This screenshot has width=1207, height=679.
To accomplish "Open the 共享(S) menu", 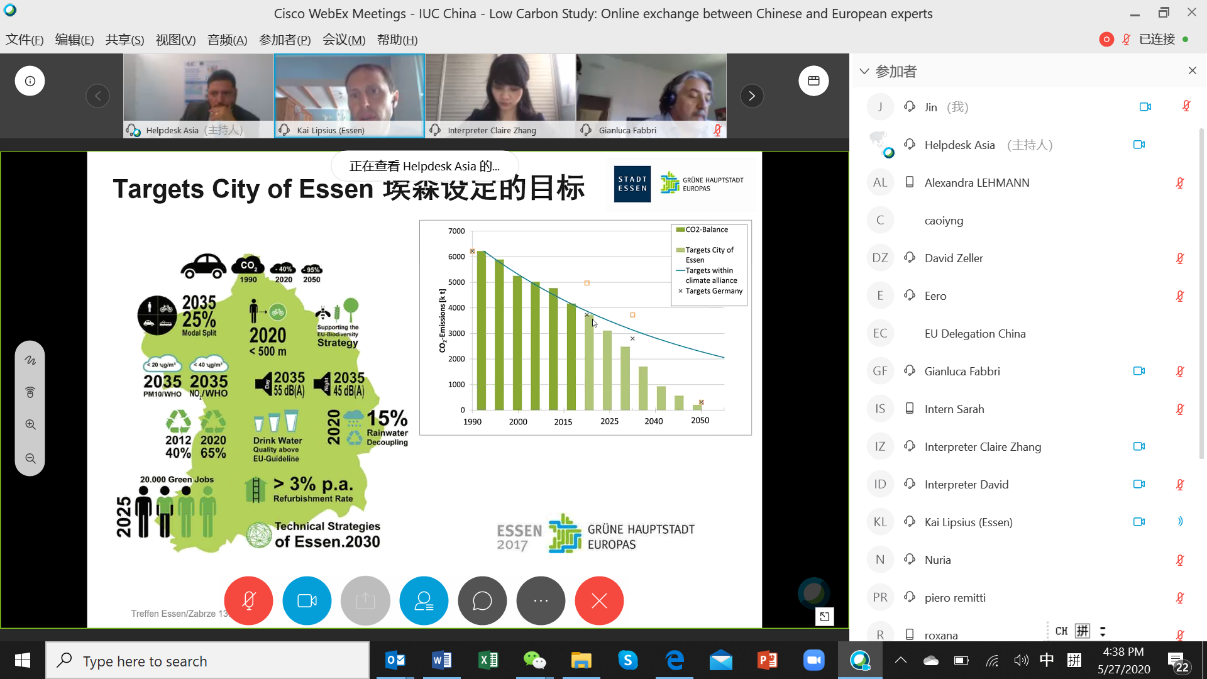I will click(124, 40).
